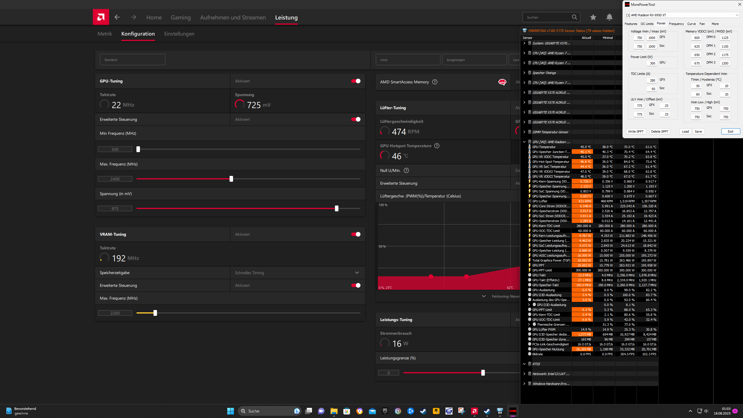Click the back arrow in AMD Software

point(117,17)
